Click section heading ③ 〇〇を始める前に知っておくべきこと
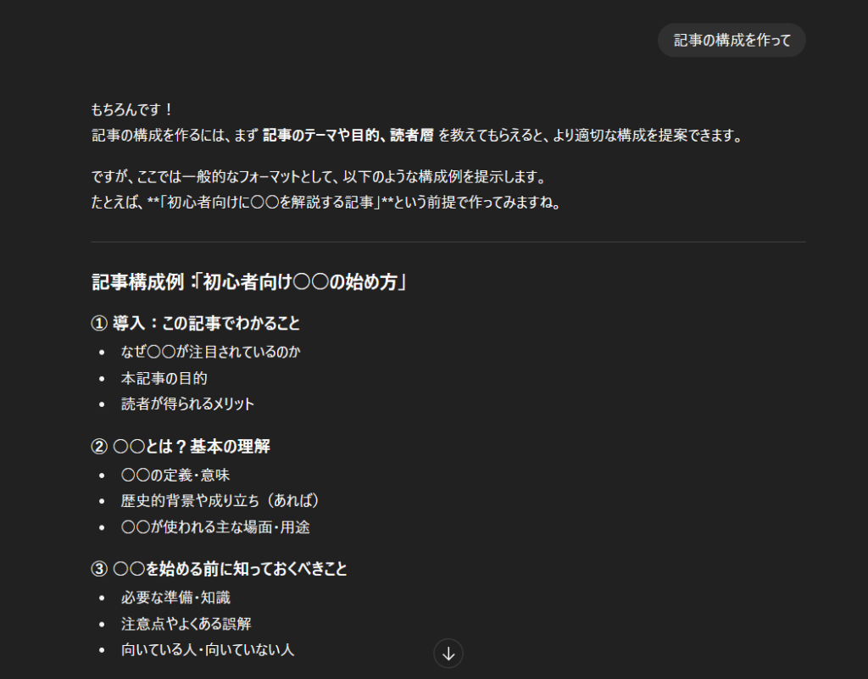Viewport: 868px width, 679px height. (219, 569)
